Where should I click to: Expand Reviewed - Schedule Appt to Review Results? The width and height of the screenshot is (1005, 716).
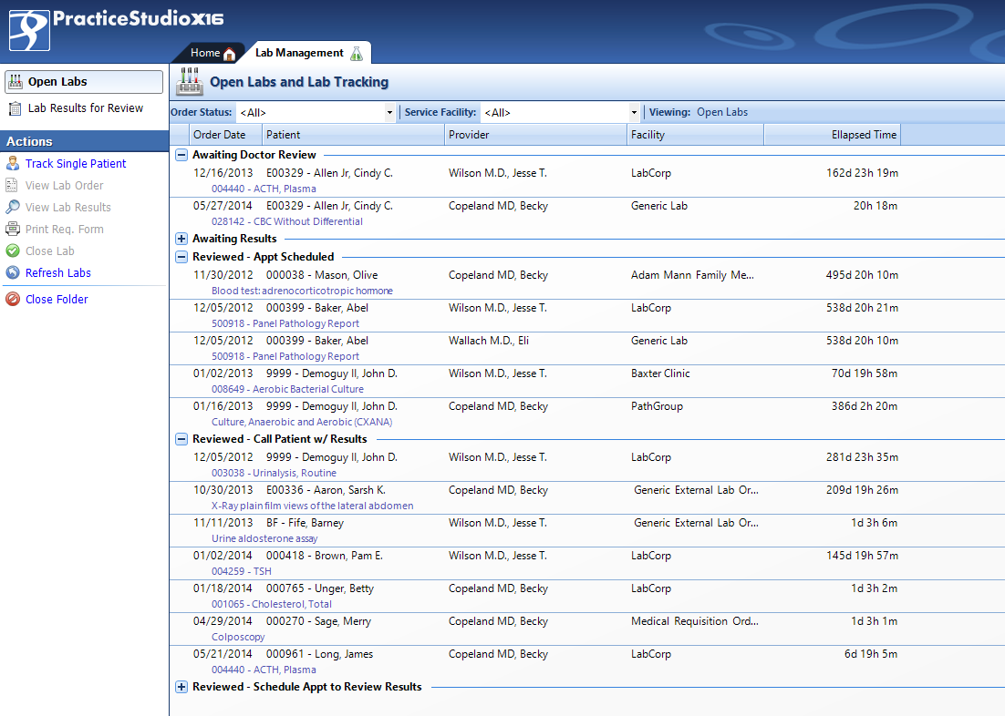pos(181,687)
